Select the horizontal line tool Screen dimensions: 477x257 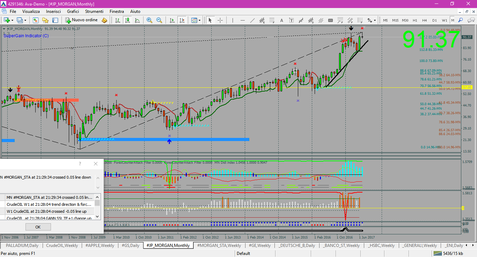tap(242, 20)
